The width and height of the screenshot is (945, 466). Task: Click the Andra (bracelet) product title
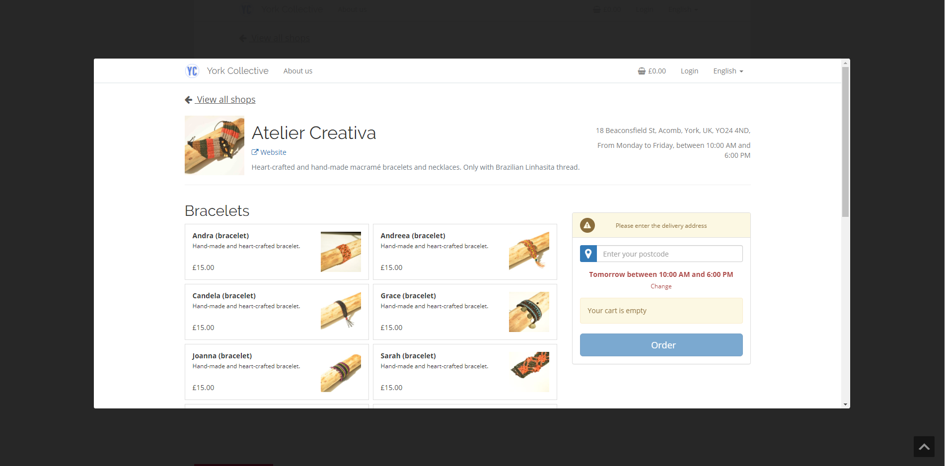(x=221, y=236)
